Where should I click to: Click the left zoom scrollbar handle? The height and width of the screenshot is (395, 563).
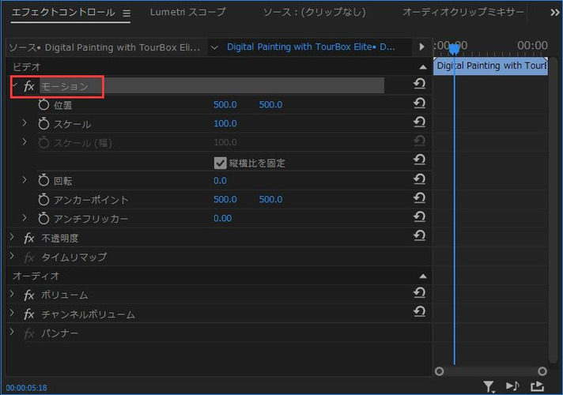[439, 371]
